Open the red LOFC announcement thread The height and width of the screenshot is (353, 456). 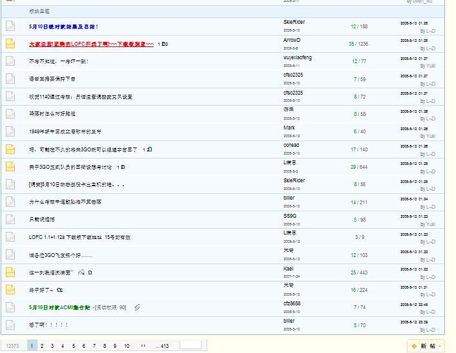91,44
